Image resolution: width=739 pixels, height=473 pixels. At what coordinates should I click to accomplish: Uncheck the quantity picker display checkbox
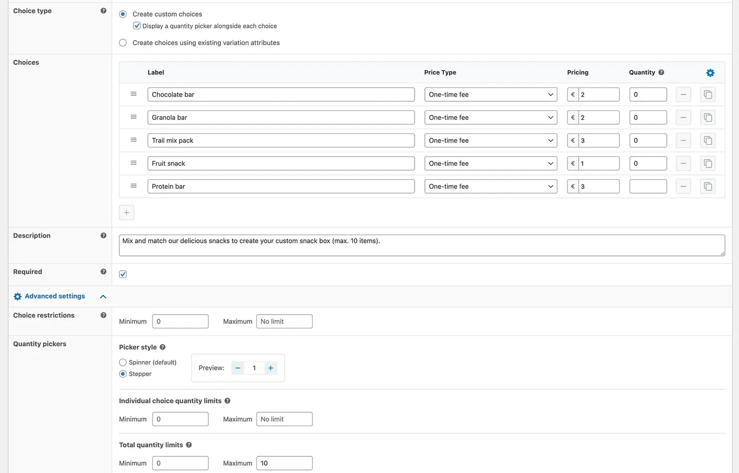point(137,26)
